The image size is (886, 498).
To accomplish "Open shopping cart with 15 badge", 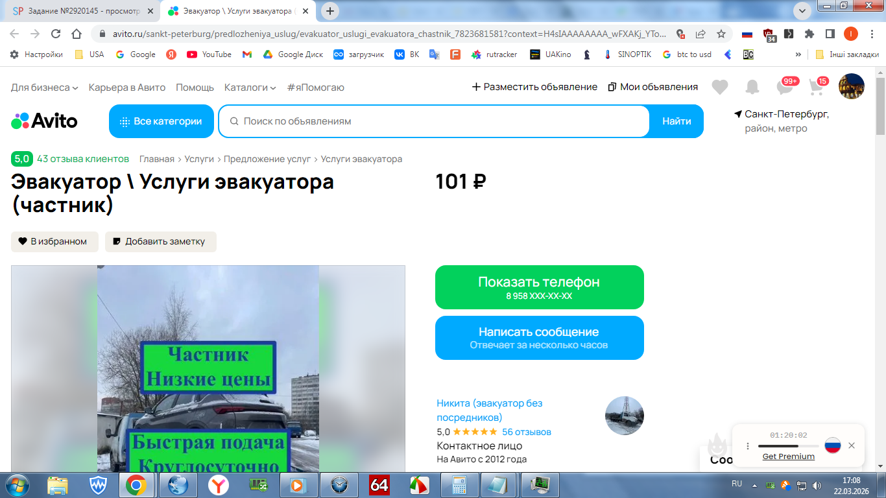I will 817,86.
